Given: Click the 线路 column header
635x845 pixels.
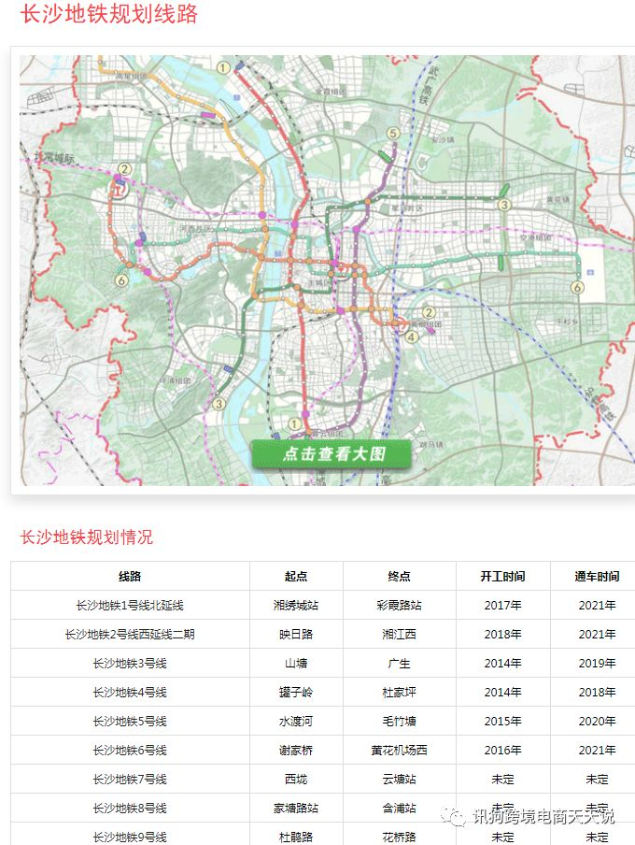Looking at the screenshot, I should point(130,577).
